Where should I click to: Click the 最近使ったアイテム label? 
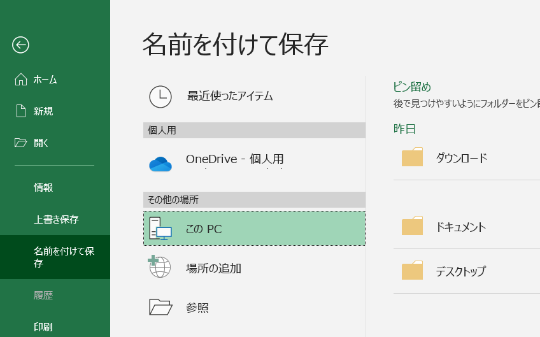(x=230, y=96)
